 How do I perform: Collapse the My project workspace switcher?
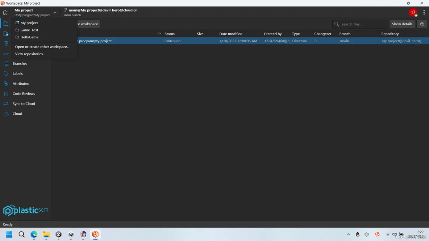click(x=55, y=13)
